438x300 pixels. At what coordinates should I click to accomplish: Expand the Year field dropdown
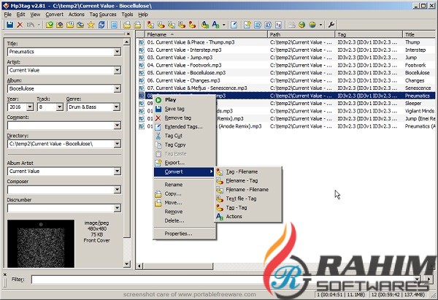(30, 107)
